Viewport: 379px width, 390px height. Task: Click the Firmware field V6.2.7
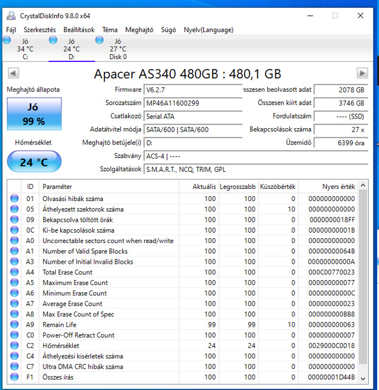pyautogui.click(x=193, y=90)
